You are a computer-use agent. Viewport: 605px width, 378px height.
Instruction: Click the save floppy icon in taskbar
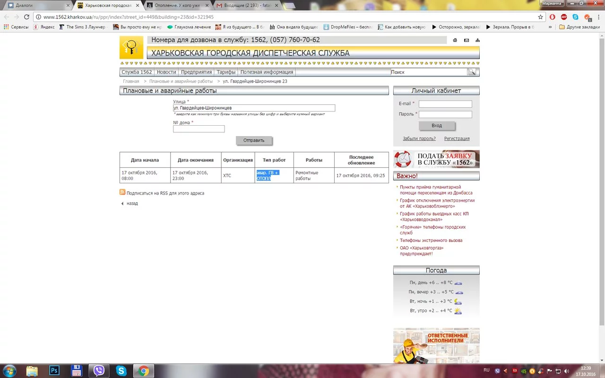[x=77, y=371]
